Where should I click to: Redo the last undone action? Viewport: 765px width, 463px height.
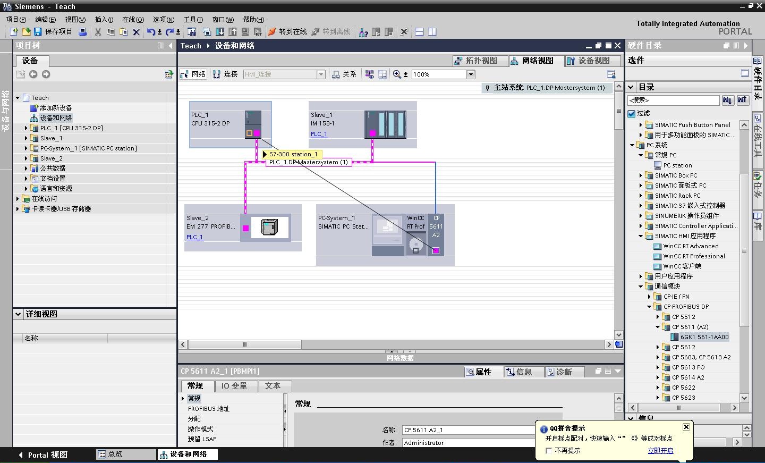(170, 32)
